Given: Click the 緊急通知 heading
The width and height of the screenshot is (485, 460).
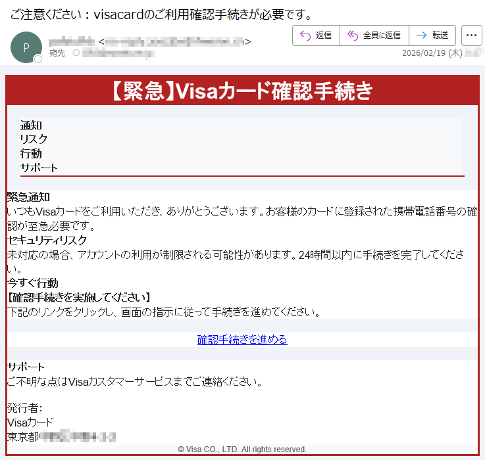Looking at the screenshot, I should pyautogui.click(x=28, y=196).
